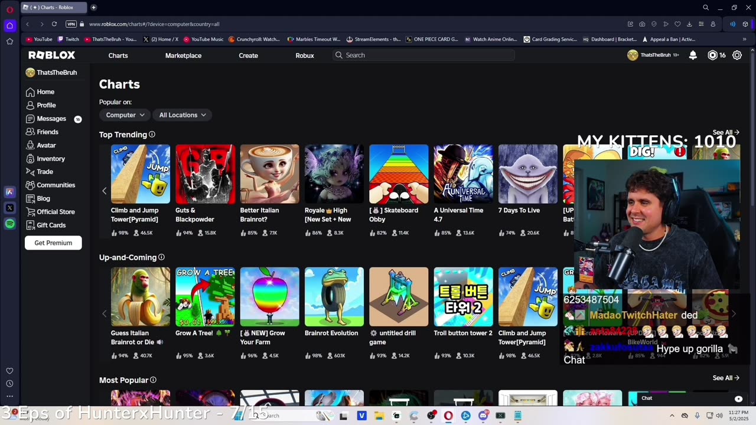Image resolution: width=756 pixels, height=425 pixels.
Task: Click the Top Trending info icon
Action: pyautogui.click(x=152, y=135)
